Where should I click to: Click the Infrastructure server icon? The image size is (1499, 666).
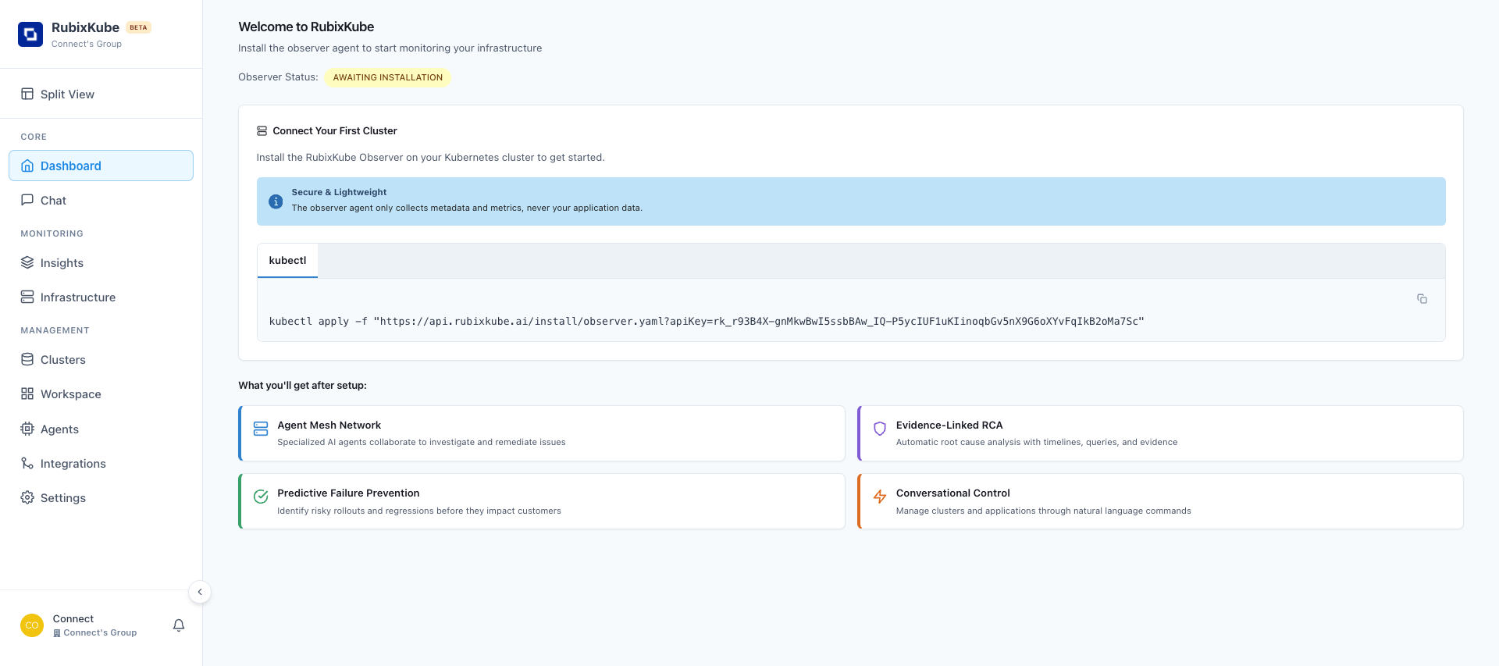click(27, 297)
